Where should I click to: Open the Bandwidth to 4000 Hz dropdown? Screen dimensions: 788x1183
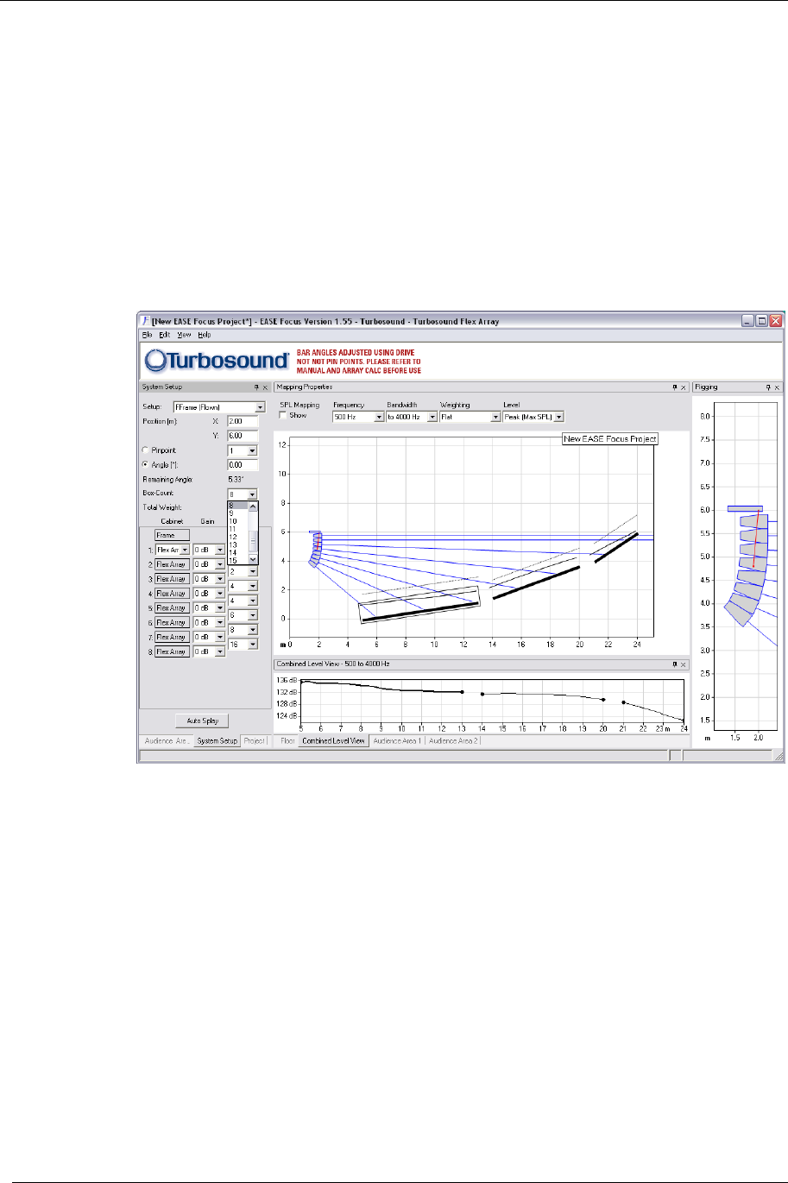[432, 417]
